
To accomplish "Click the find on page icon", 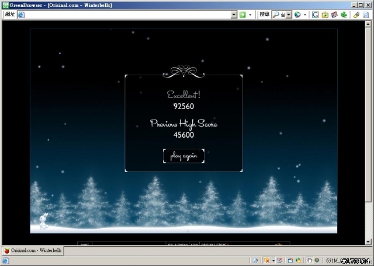I will [366, 15].
